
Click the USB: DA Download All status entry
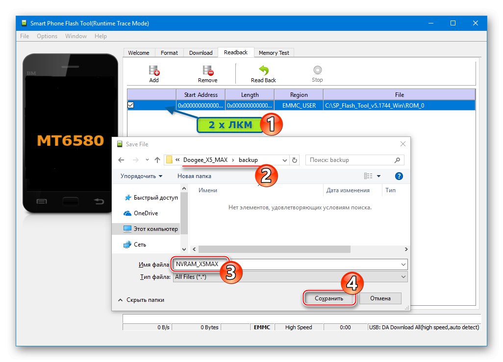point(424,327)
